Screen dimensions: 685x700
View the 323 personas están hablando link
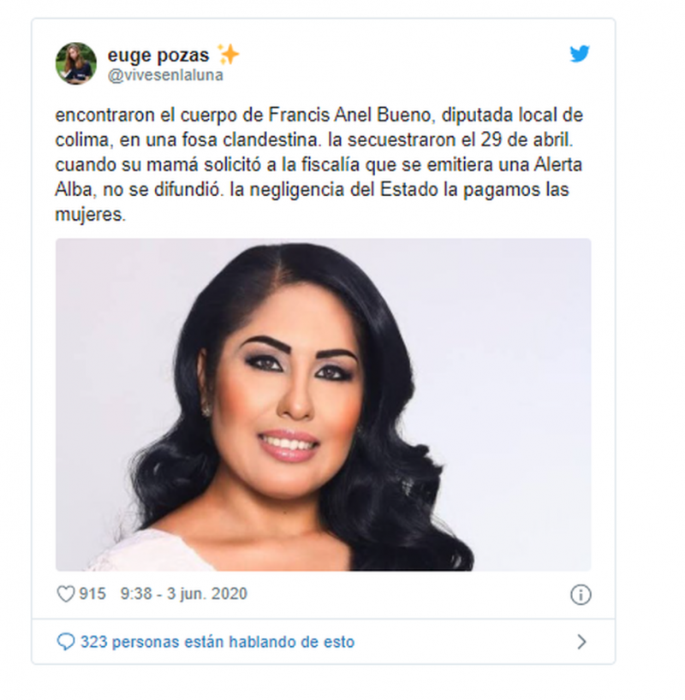pos(217,642)
